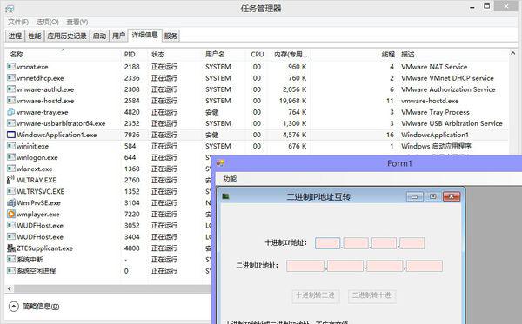Open the 查看(V) menu

pos(77,22)
